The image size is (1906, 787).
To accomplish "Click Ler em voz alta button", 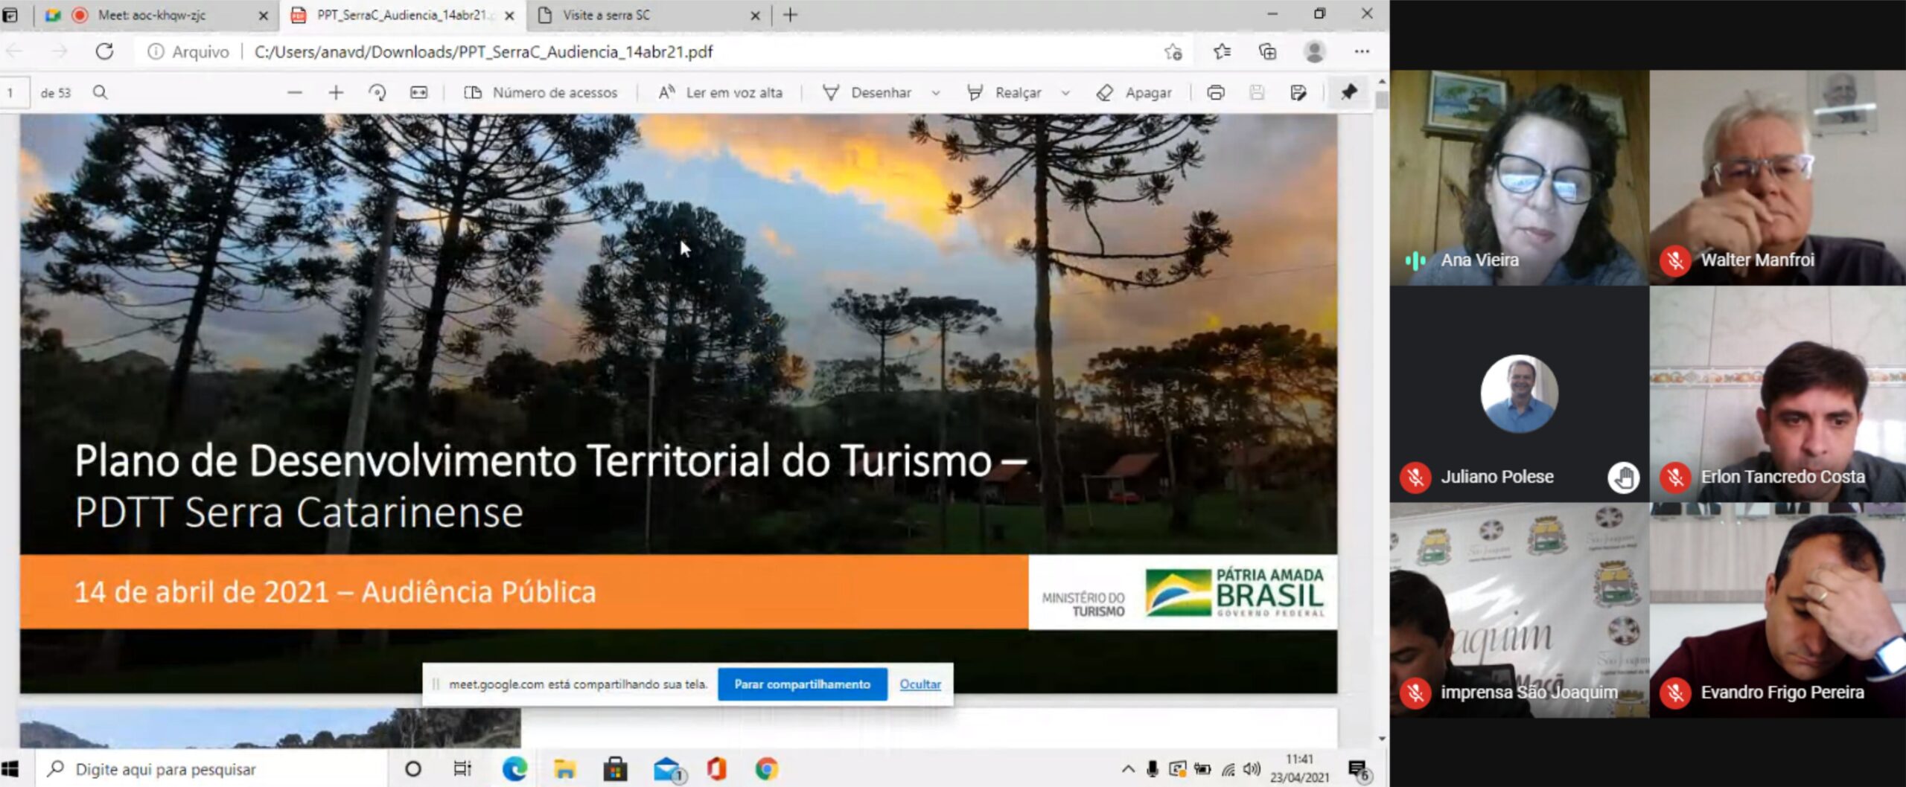I will click(x=721, y=93).
